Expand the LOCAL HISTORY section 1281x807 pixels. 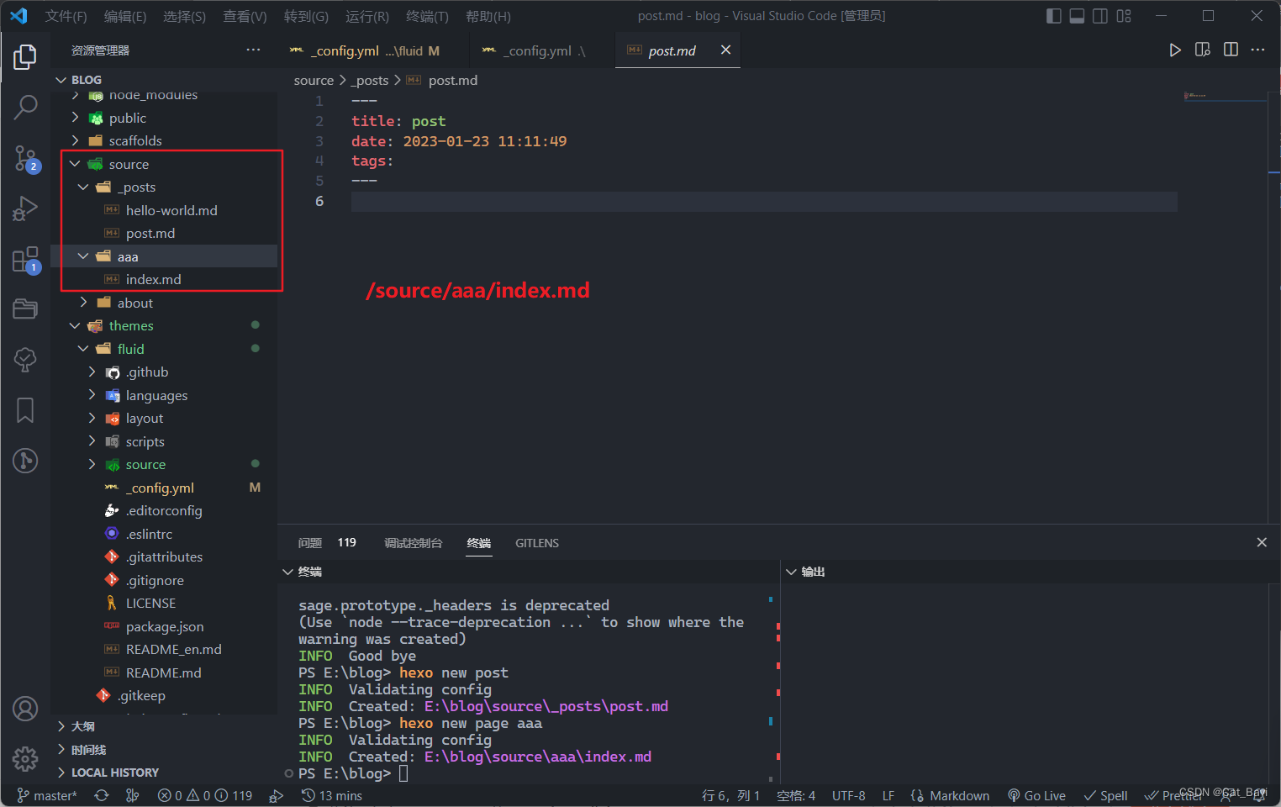[165, 773]
